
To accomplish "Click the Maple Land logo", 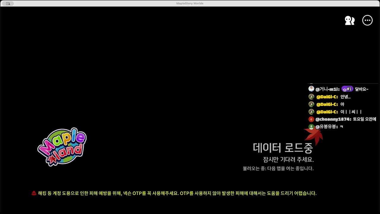I will 62,147.
